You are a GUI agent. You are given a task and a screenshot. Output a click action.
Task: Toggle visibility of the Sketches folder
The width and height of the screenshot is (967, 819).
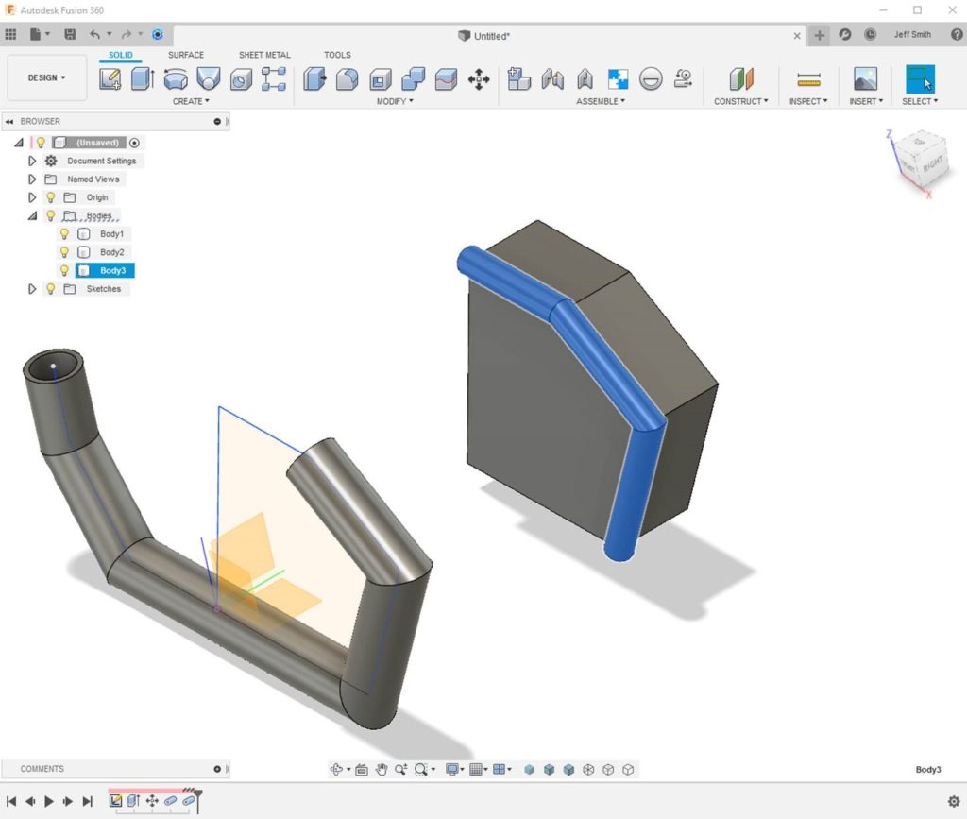[x=51, y=289]
